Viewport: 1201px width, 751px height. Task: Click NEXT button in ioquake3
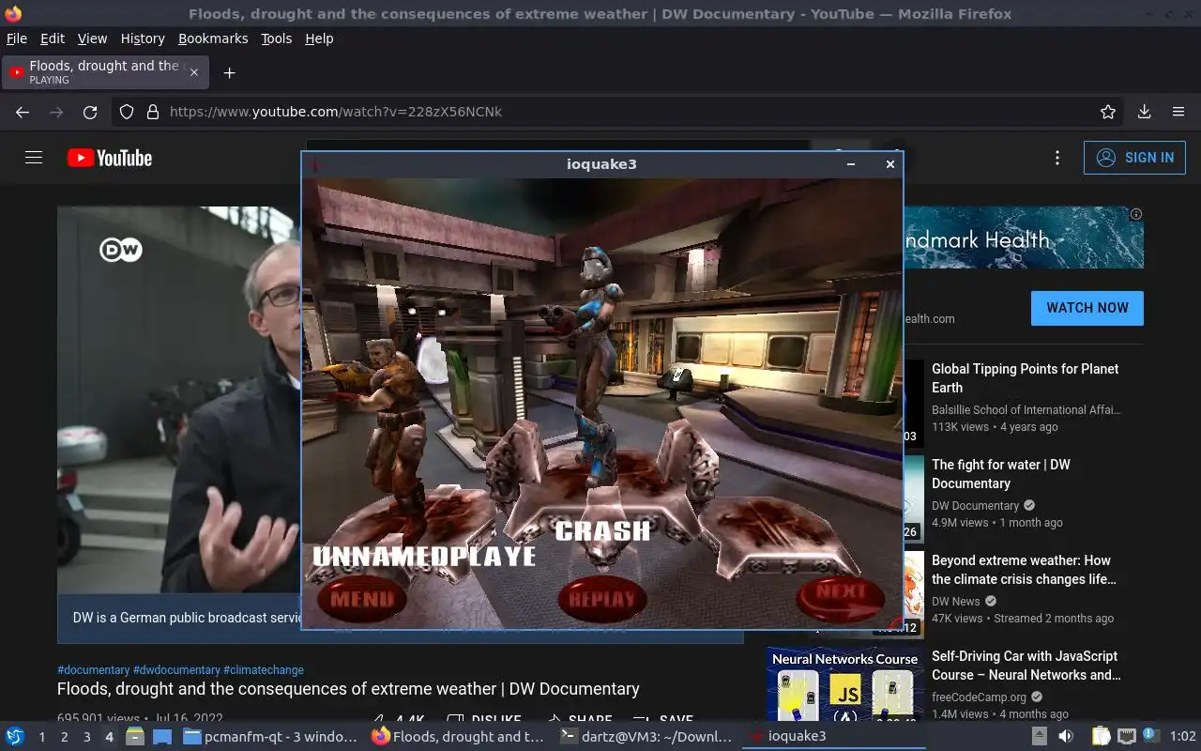pyautogui.click(x=841, y=597)
